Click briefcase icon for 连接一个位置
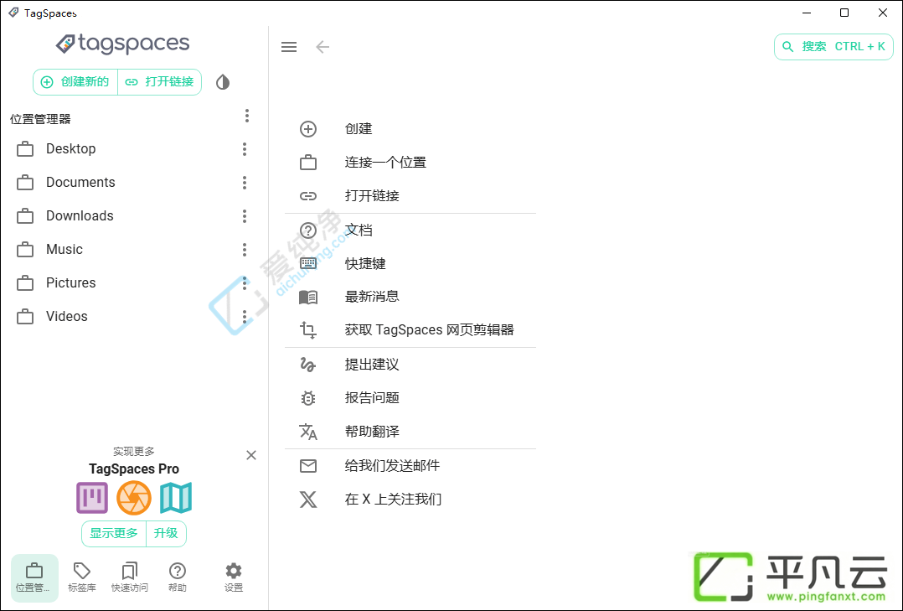903x611 pixels. pos(308,163)
